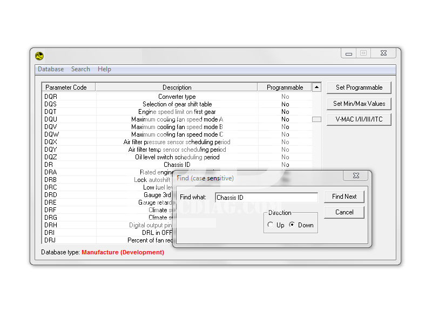Click the Find what text field

click(x=266, y=198)
